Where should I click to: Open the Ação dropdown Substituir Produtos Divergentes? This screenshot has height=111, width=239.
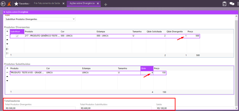(40, 19)
